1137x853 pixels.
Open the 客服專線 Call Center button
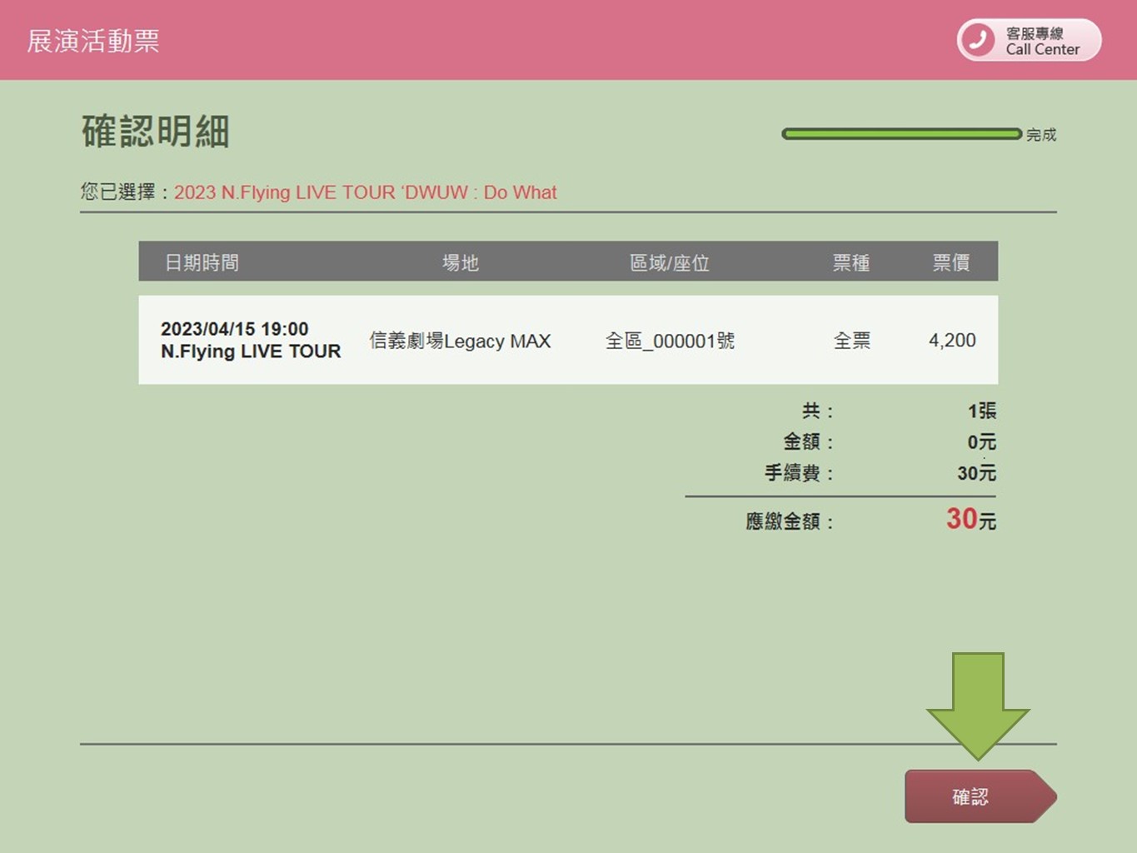(1029, 40)
